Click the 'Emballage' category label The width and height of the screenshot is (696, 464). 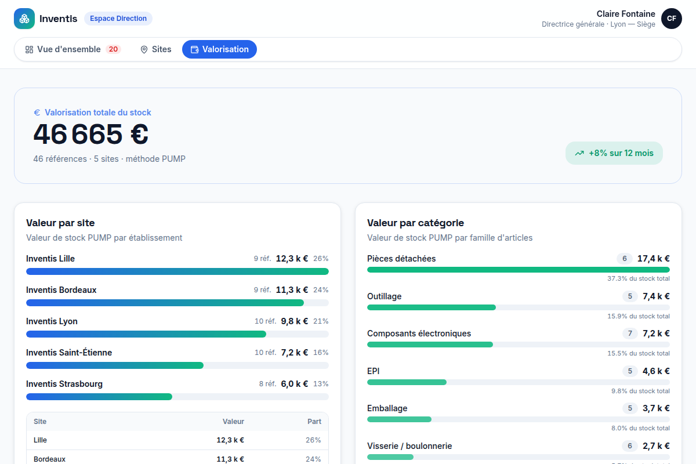(x=387, y=408)
